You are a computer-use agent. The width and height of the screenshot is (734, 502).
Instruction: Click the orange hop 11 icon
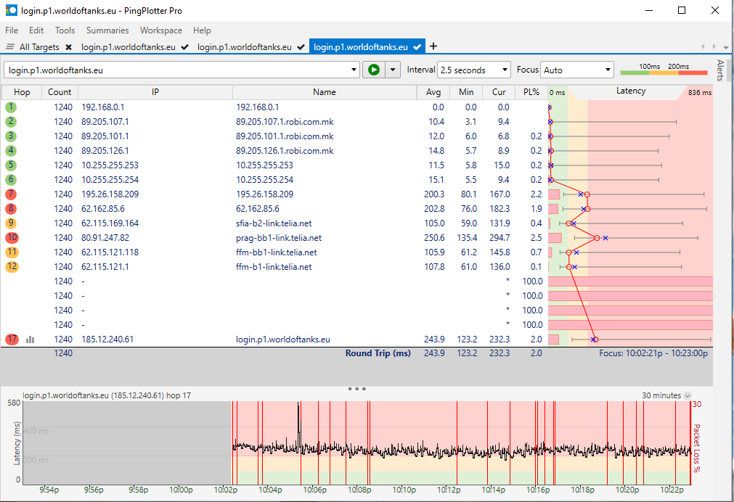[x=12, y=252]
